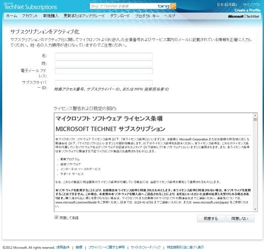
Task: Click the 更新プログラム list item
Action: 70,159
